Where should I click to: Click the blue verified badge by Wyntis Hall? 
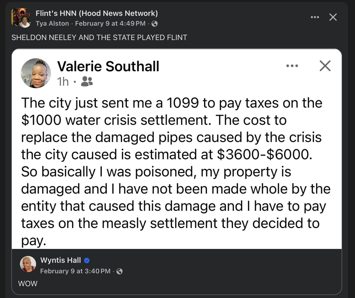[87, 260]
